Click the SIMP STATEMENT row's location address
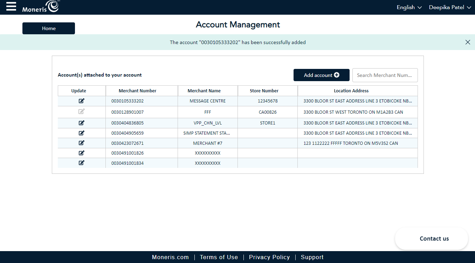 coord(358,133)
